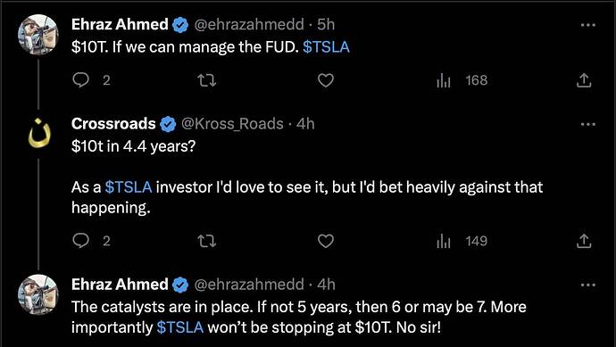Retweet the first $10T FUD tweet
616x347 pixels.
pyautogui.click(x=206, y=81)
